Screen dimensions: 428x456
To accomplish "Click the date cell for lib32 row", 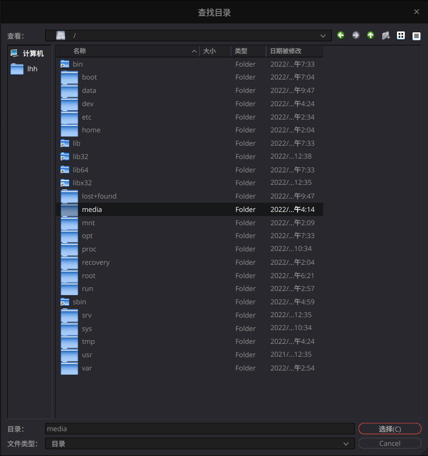I will 291,156.
